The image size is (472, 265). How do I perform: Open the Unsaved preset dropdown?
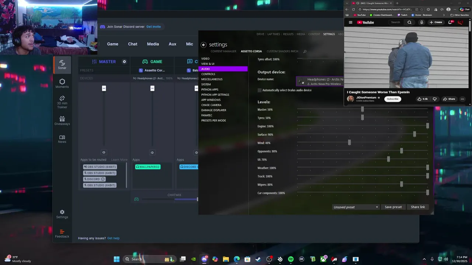[355, 207]
